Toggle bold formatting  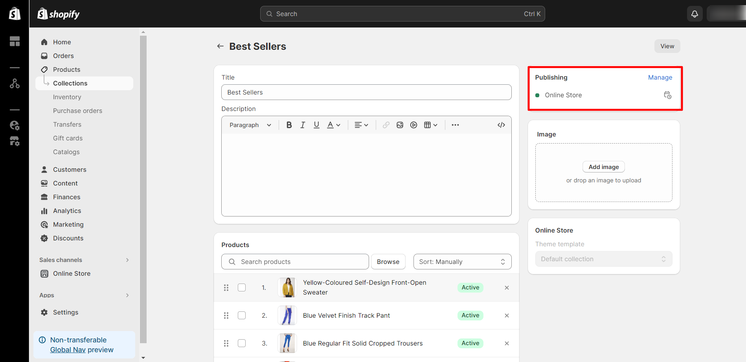click(x=289, y=125)
